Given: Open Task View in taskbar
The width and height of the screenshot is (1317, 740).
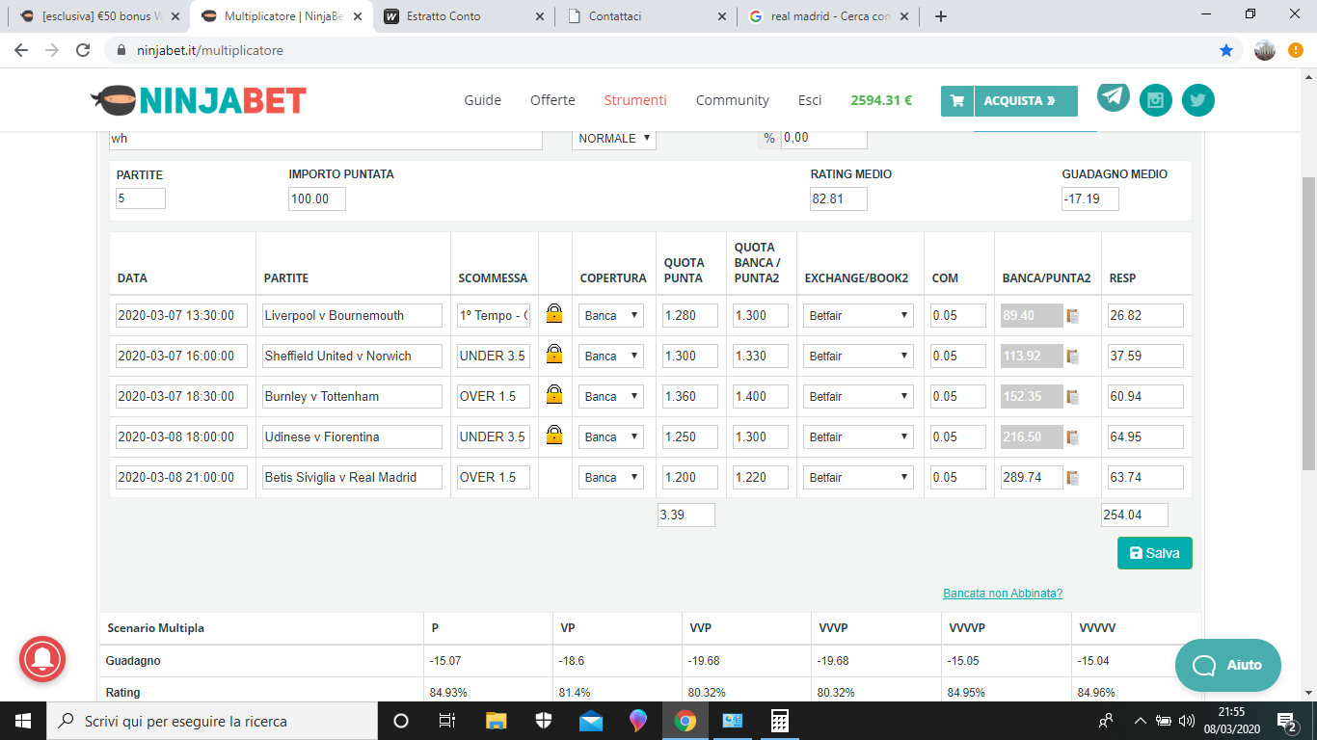Looking at the screenshot, I should point(447,721).
